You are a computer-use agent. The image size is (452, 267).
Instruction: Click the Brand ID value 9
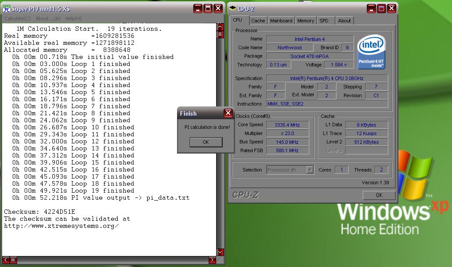click(347, 48)
